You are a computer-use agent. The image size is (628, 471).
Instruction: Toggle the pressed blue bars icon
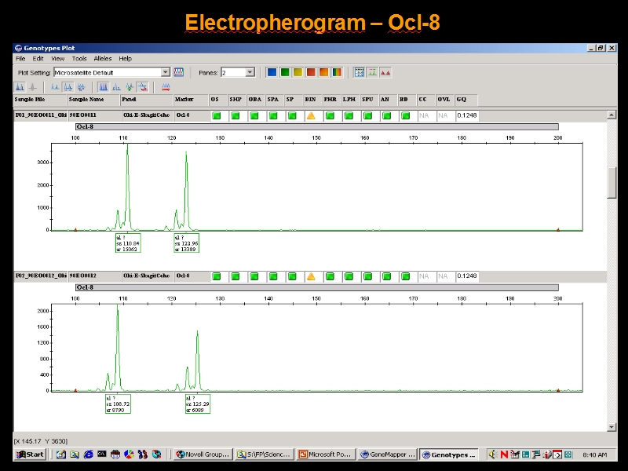tap(103, 87)
